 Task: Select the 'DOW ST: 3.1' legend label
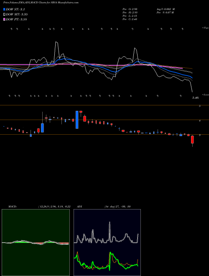15,10
